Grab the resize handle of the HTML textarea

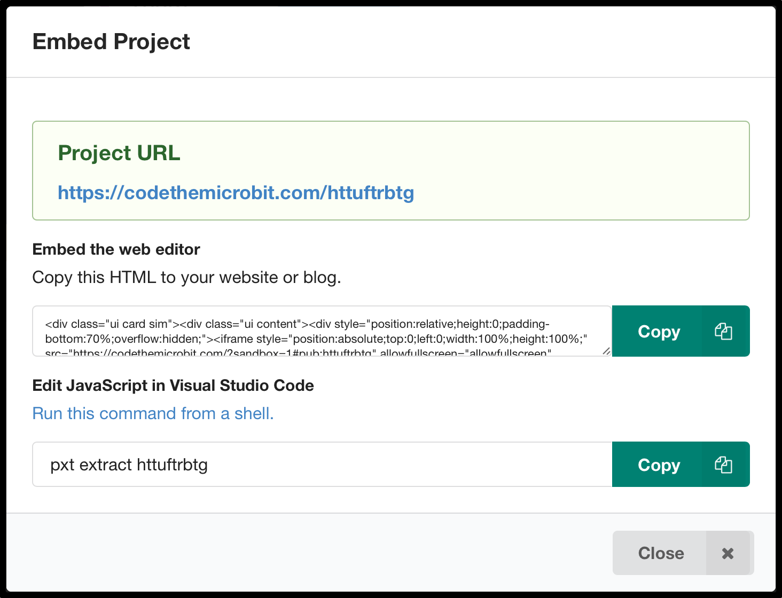pyautogui.click(x=606, y=351)
